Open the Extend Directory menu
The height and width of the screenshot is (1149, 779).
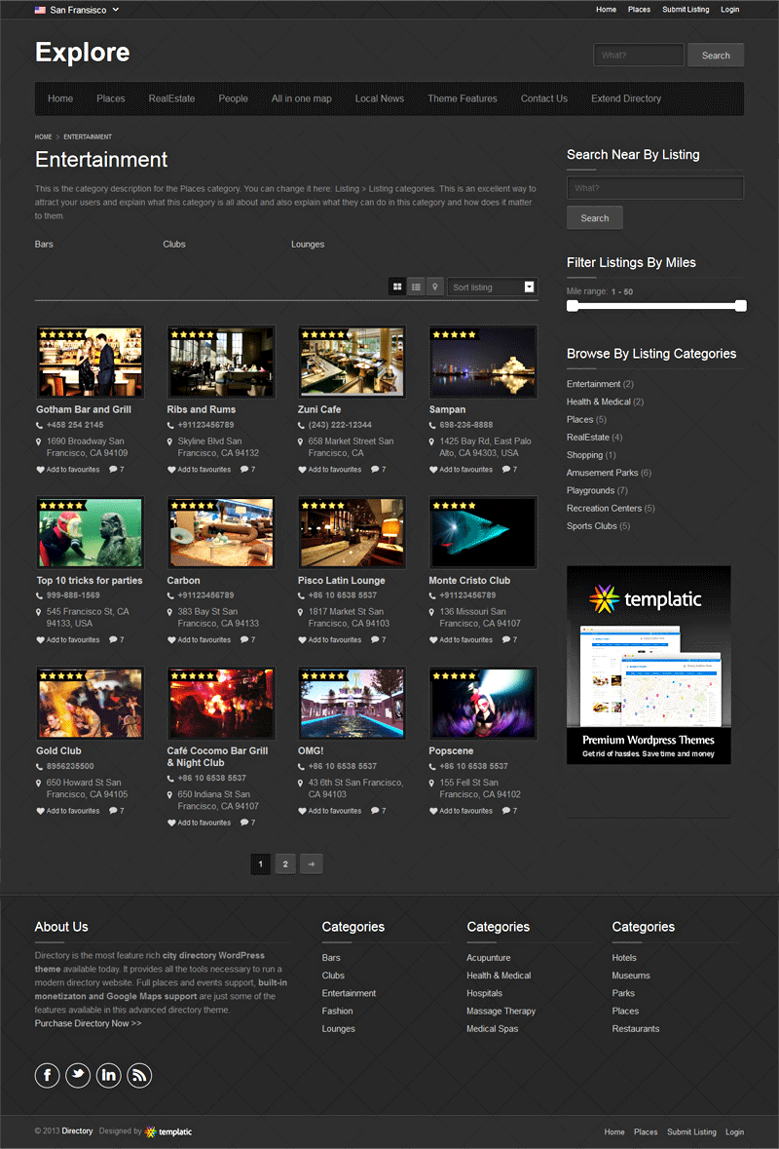click(625, 98)
